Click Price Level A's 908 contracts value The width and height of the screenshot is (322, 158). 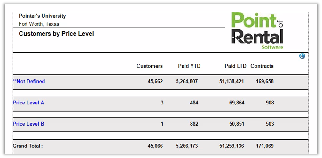click(270, 103)
